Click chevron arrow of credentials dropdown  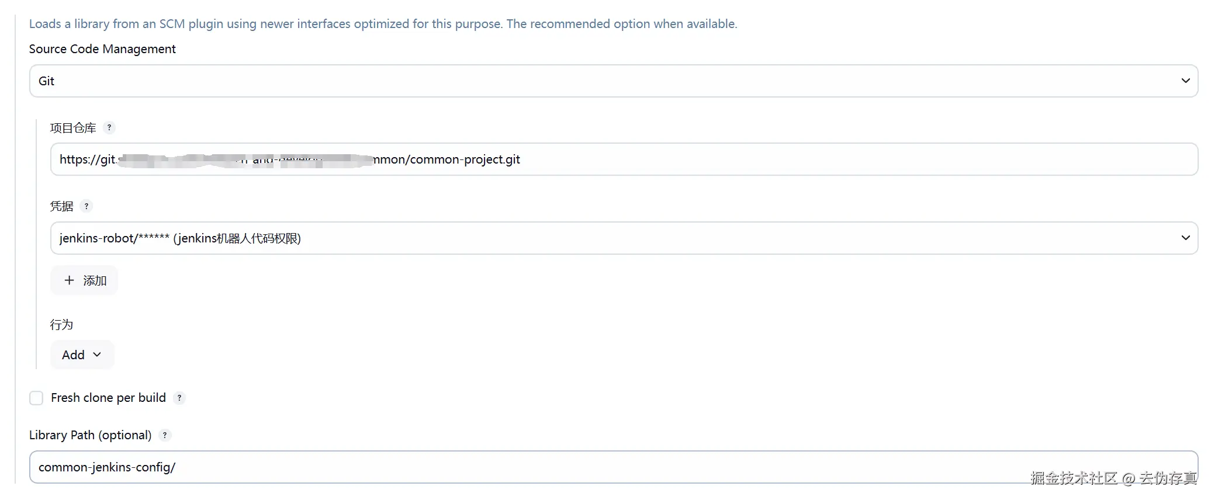[1185, 238]
